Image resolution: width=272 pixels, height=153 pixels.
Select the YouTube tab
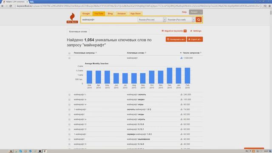click(99, 14)
